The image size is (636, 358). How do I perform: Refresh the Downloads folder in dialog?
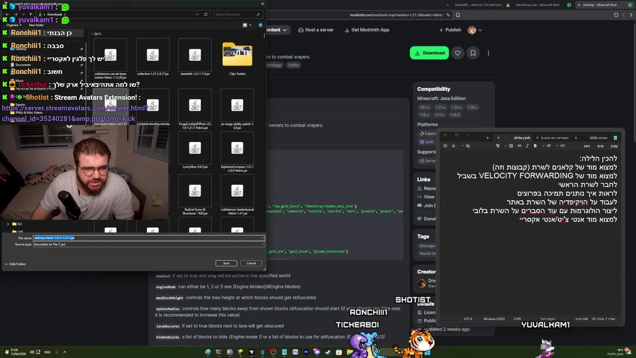coord(206,14)
